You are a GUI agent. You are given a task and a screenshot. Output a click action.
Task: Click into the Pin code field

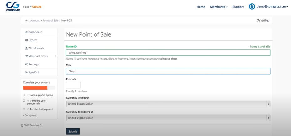tap(73, 85)
